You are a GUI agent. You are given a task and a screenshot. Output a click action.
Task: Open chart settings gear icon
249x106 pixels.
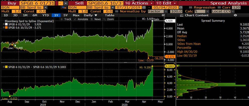click(x=235, y=15)
